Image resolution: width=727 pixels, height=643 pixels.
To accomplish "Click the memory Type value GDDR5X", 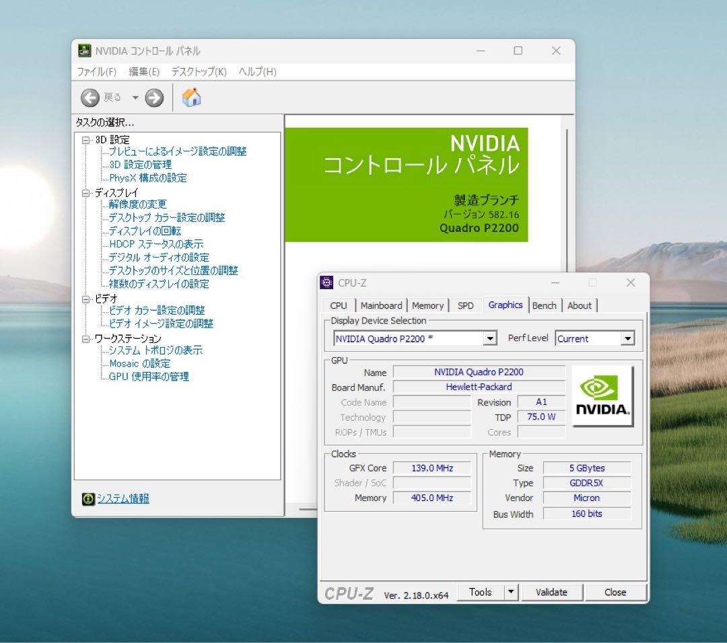I will click(587, 483).
